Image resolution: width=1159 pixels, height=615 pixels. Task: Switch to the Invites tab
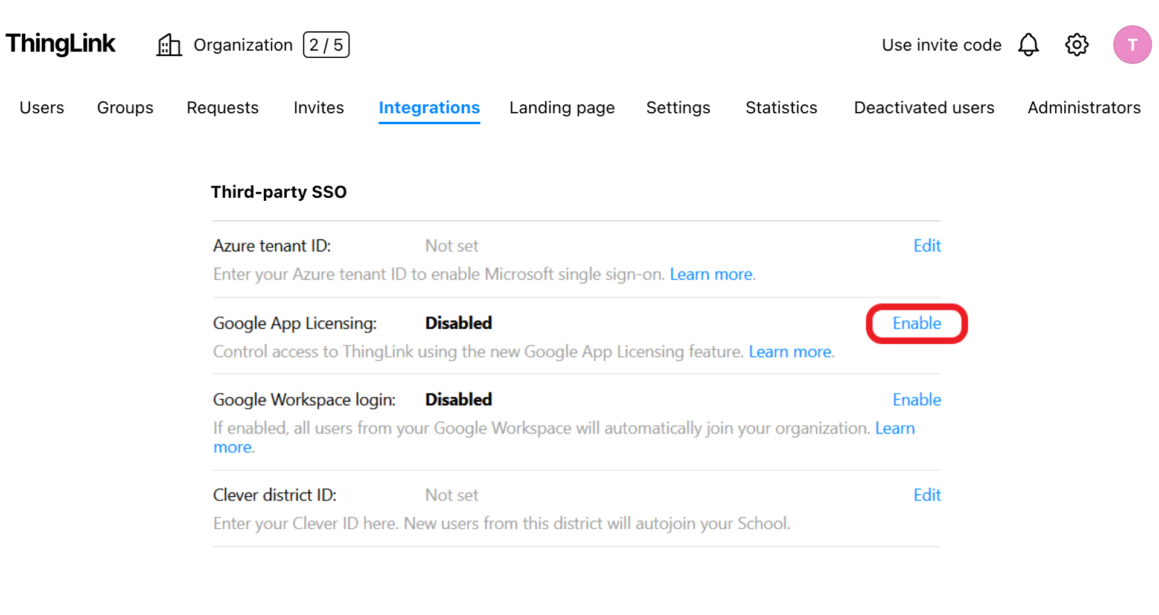(319, 107)
